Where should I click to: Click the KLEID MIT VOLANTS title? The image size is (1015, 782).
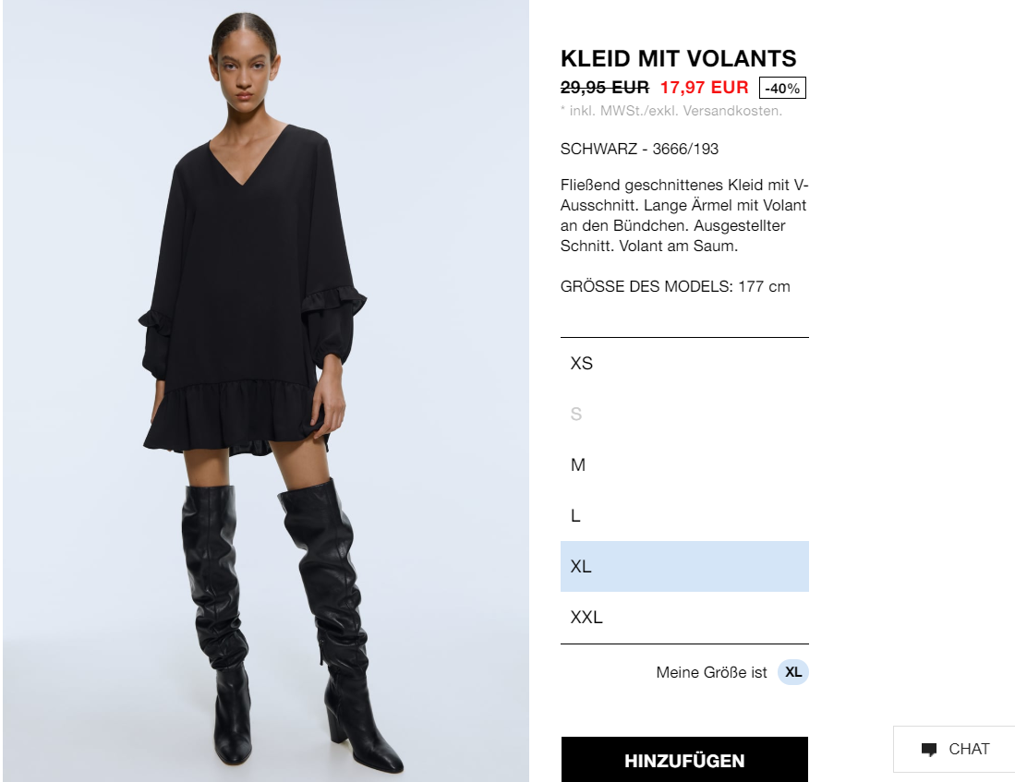coord(679,58)
